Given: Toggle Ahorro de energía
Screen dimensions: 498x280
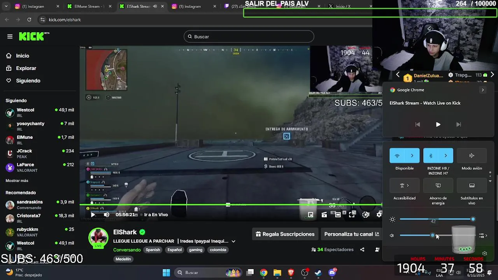Looking at the screenshot, I should (438, 185).
